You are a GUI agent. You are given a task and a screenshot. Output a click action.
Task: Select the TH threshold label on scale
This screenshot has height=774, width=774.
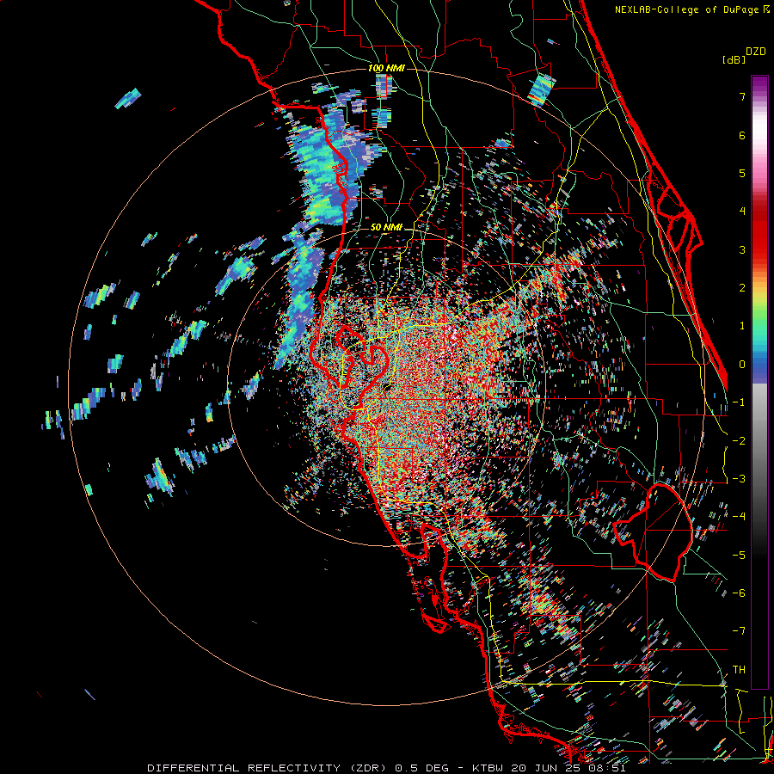pyautogui.click(x=739, y=670)
